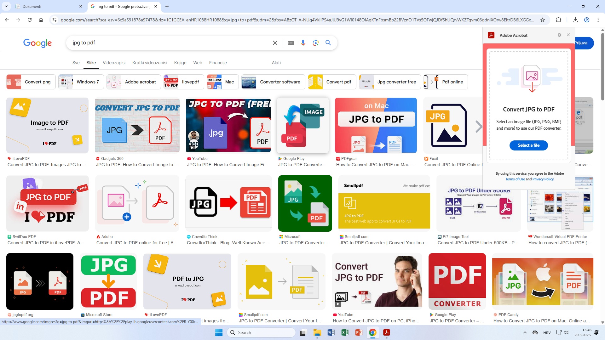
Task: Show hidden system tray icons chevron
Action: 525,332
